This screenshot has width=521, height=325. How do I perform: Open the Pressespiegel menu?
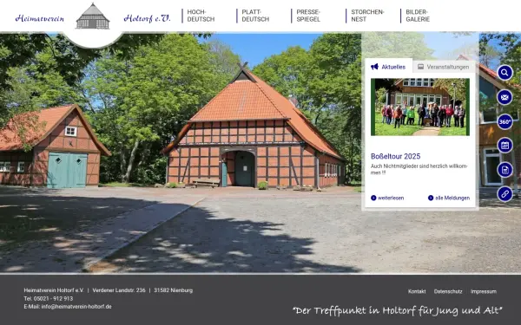pyautogui.click(x=308, y=16)
